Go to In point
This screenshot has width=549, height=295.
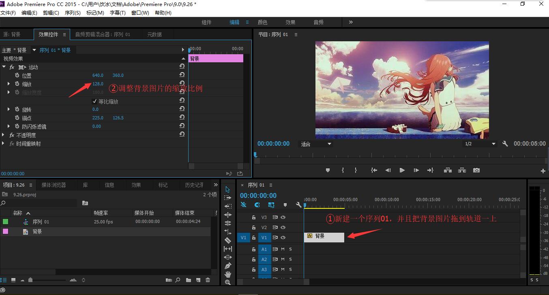374,170
